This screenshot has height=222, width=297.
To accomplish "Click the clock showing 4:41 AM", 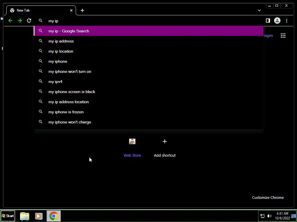I will (x=282, y=216).
